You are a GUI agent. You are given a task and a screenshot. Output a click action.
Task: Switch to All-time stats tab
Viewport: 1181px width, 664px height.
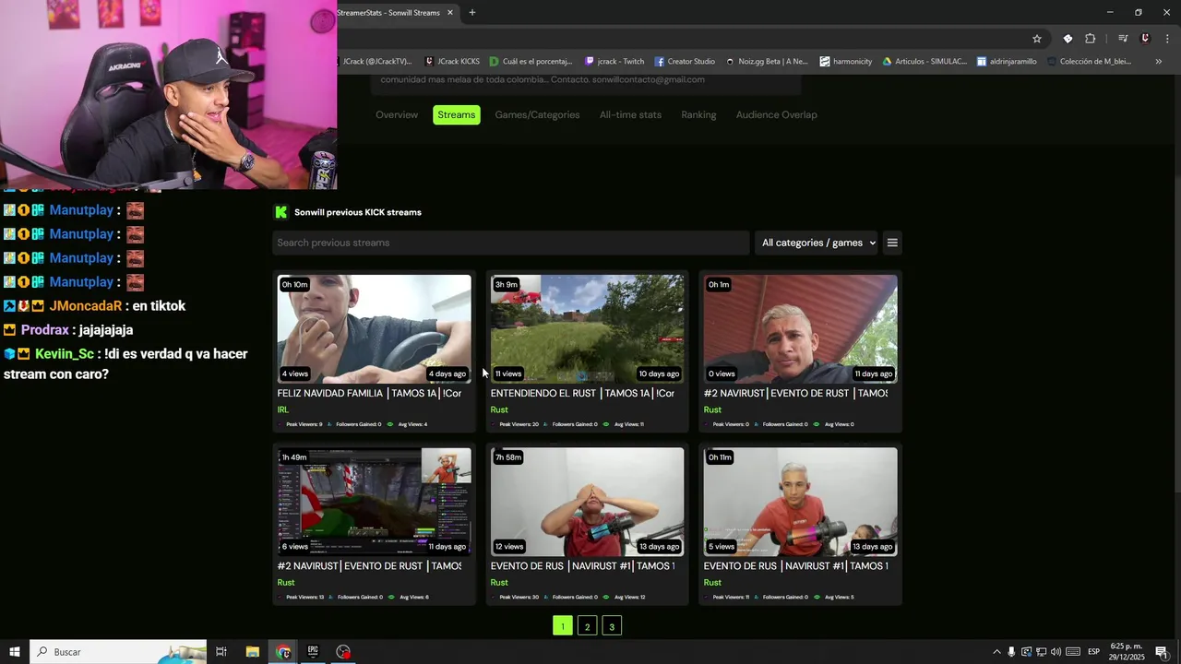[x=630, y=115]
